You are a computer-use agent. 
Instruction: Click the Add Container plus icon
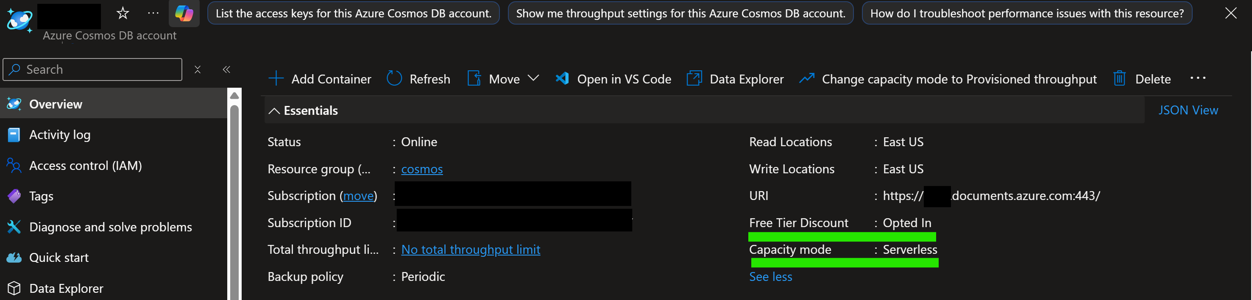[x=276, y=79]
